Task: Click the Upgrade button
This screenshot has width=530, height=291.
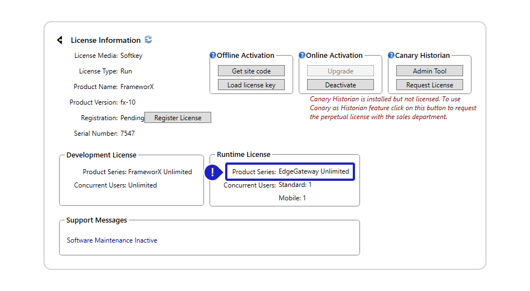Action: [340, 71]
